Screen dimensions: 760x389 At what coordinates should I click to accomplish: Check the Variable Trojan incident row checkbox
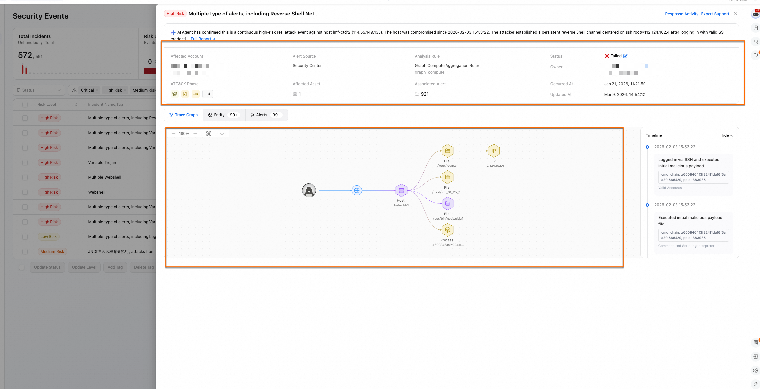pyautogui.click(x=25, y=163)
